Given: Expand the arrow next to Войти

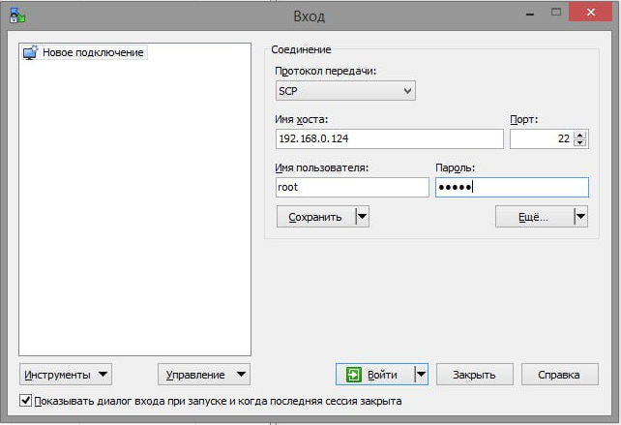Looking at the screenshot, I should point(421,375).
